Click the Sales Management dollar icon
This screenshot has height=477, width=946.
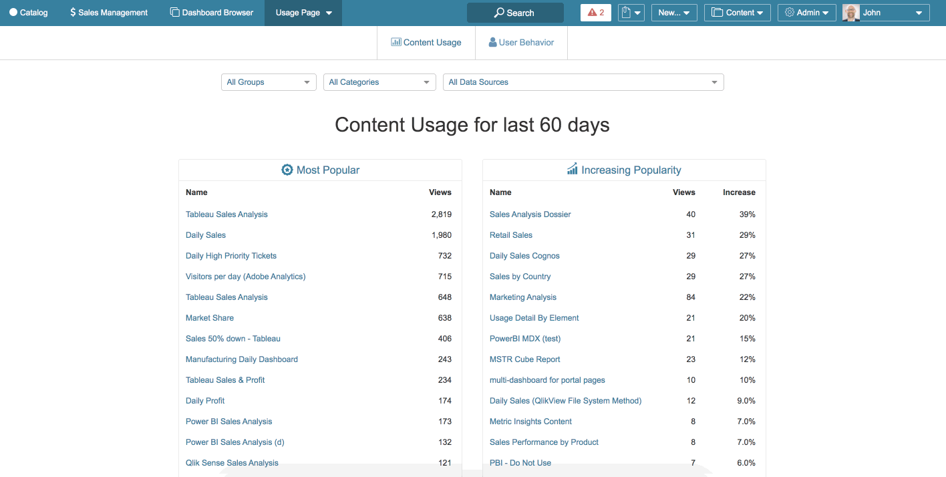[x=73, y=13]
